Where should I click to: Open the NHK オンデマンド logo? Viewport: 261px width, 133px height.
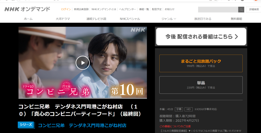[x=27, y=9]
